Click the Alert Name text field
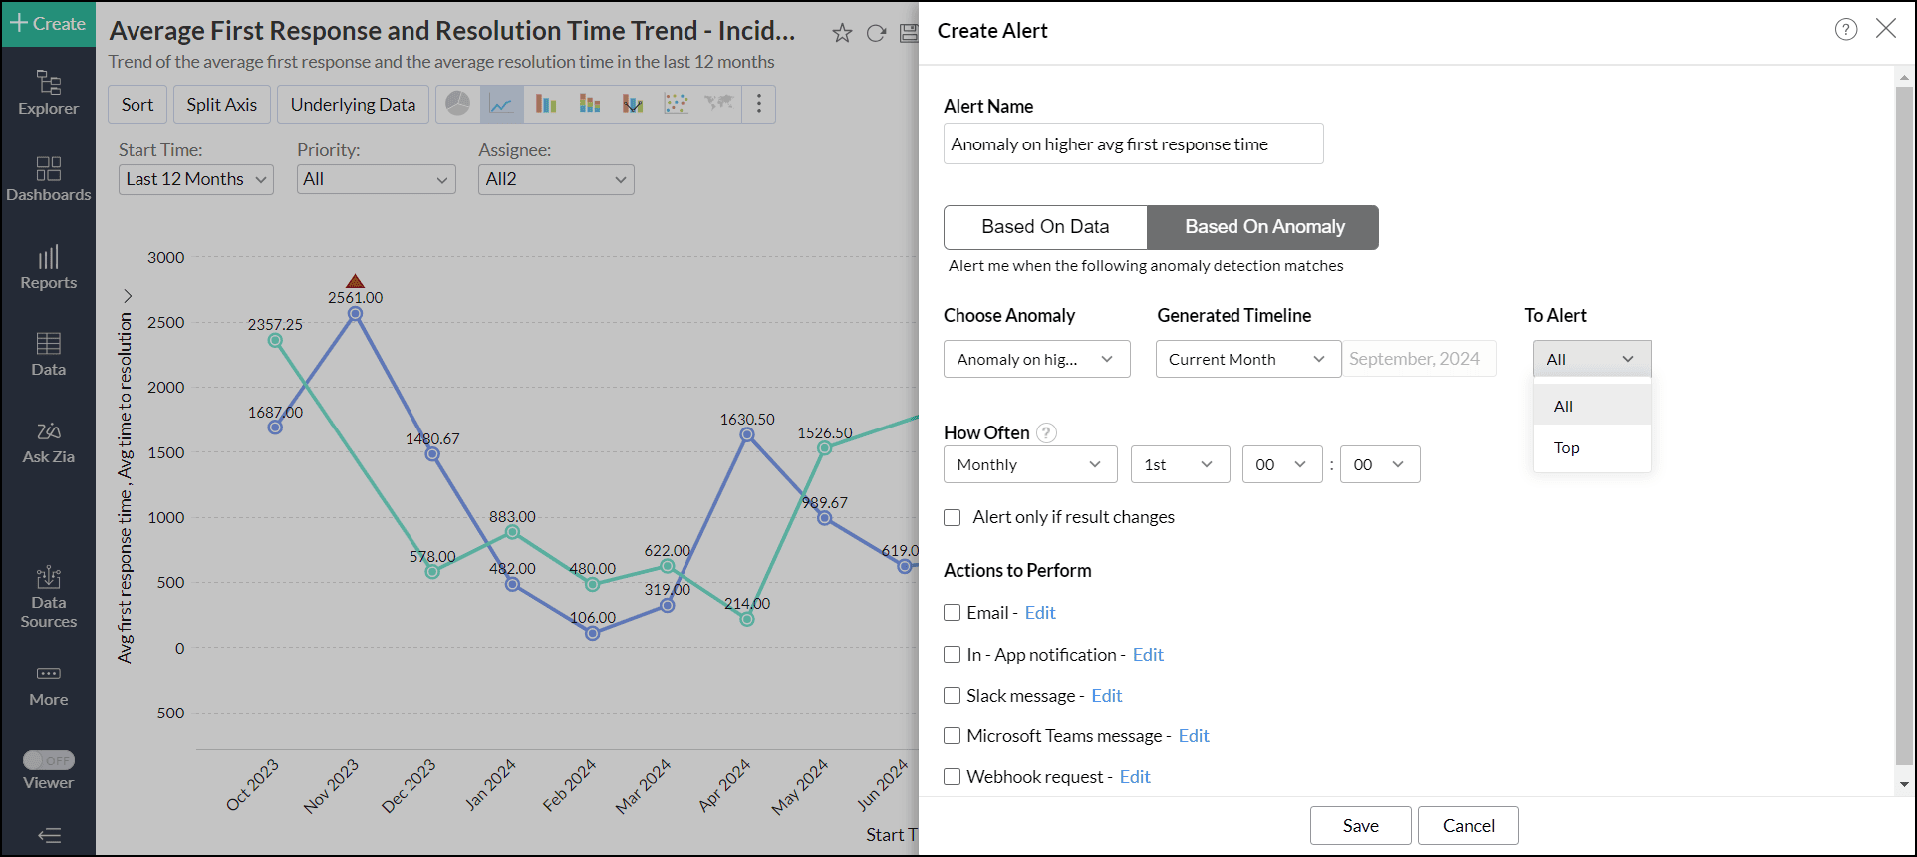This screenshot has width=1917, height=857. click(x=1133, y=144)
